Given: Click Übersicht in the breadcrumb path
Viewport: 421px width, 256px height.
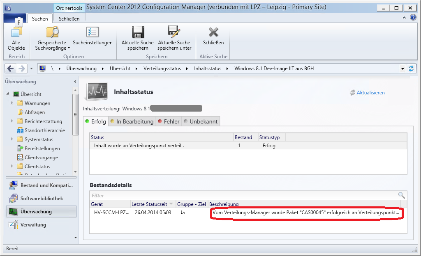Looking at the screenshot, I should [120, 69].
